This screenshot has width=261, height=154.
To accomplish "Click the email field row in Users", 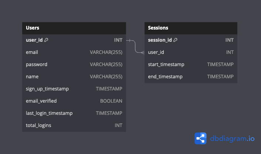I will [74, 52].
